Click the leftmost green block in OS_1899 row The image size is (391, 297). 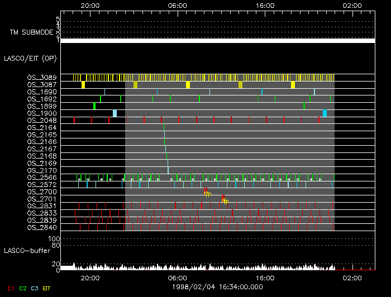pyautogui.click(x=94, y=106)
